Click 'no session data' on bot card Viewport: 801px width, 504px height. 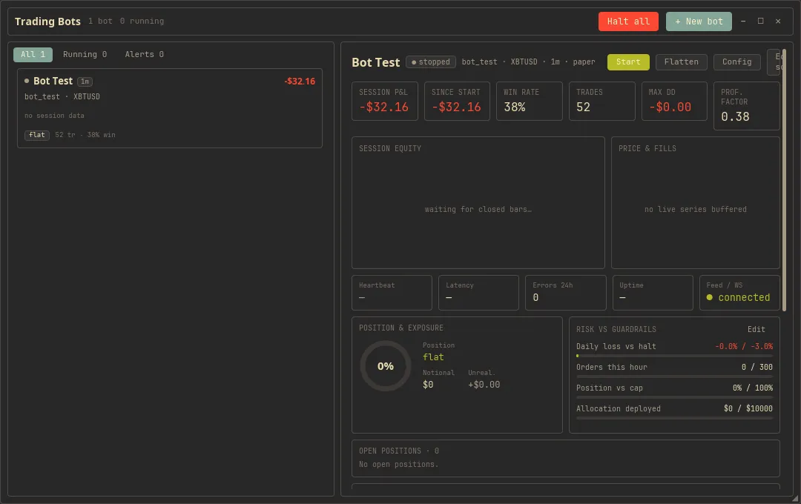tap(54, 116)
